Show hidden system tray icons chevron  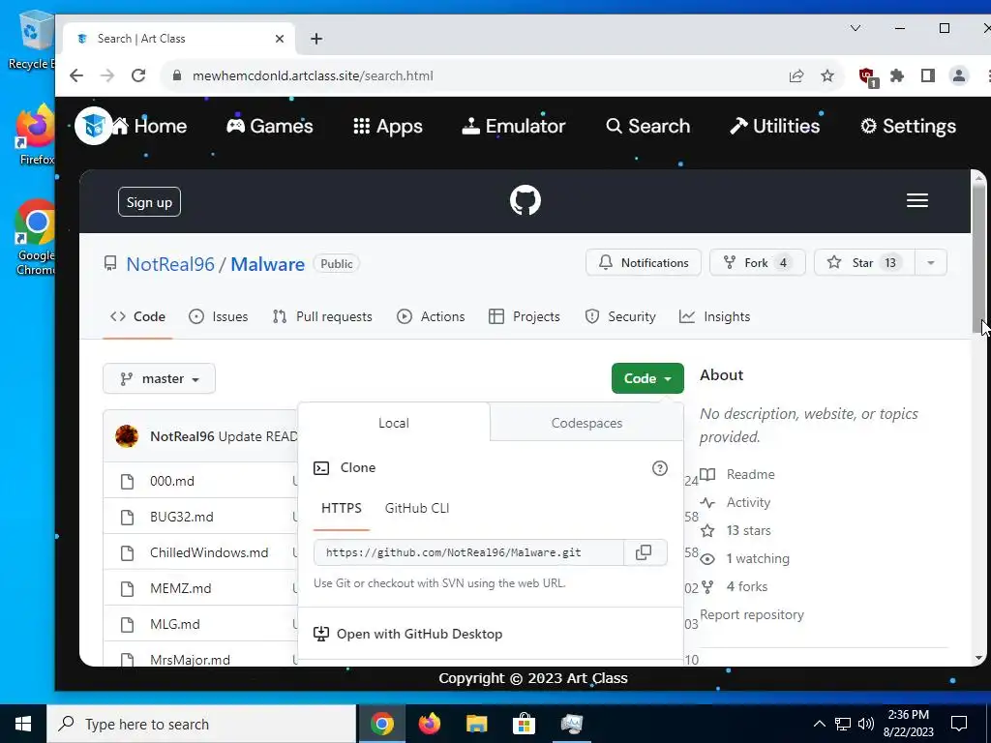819,724
